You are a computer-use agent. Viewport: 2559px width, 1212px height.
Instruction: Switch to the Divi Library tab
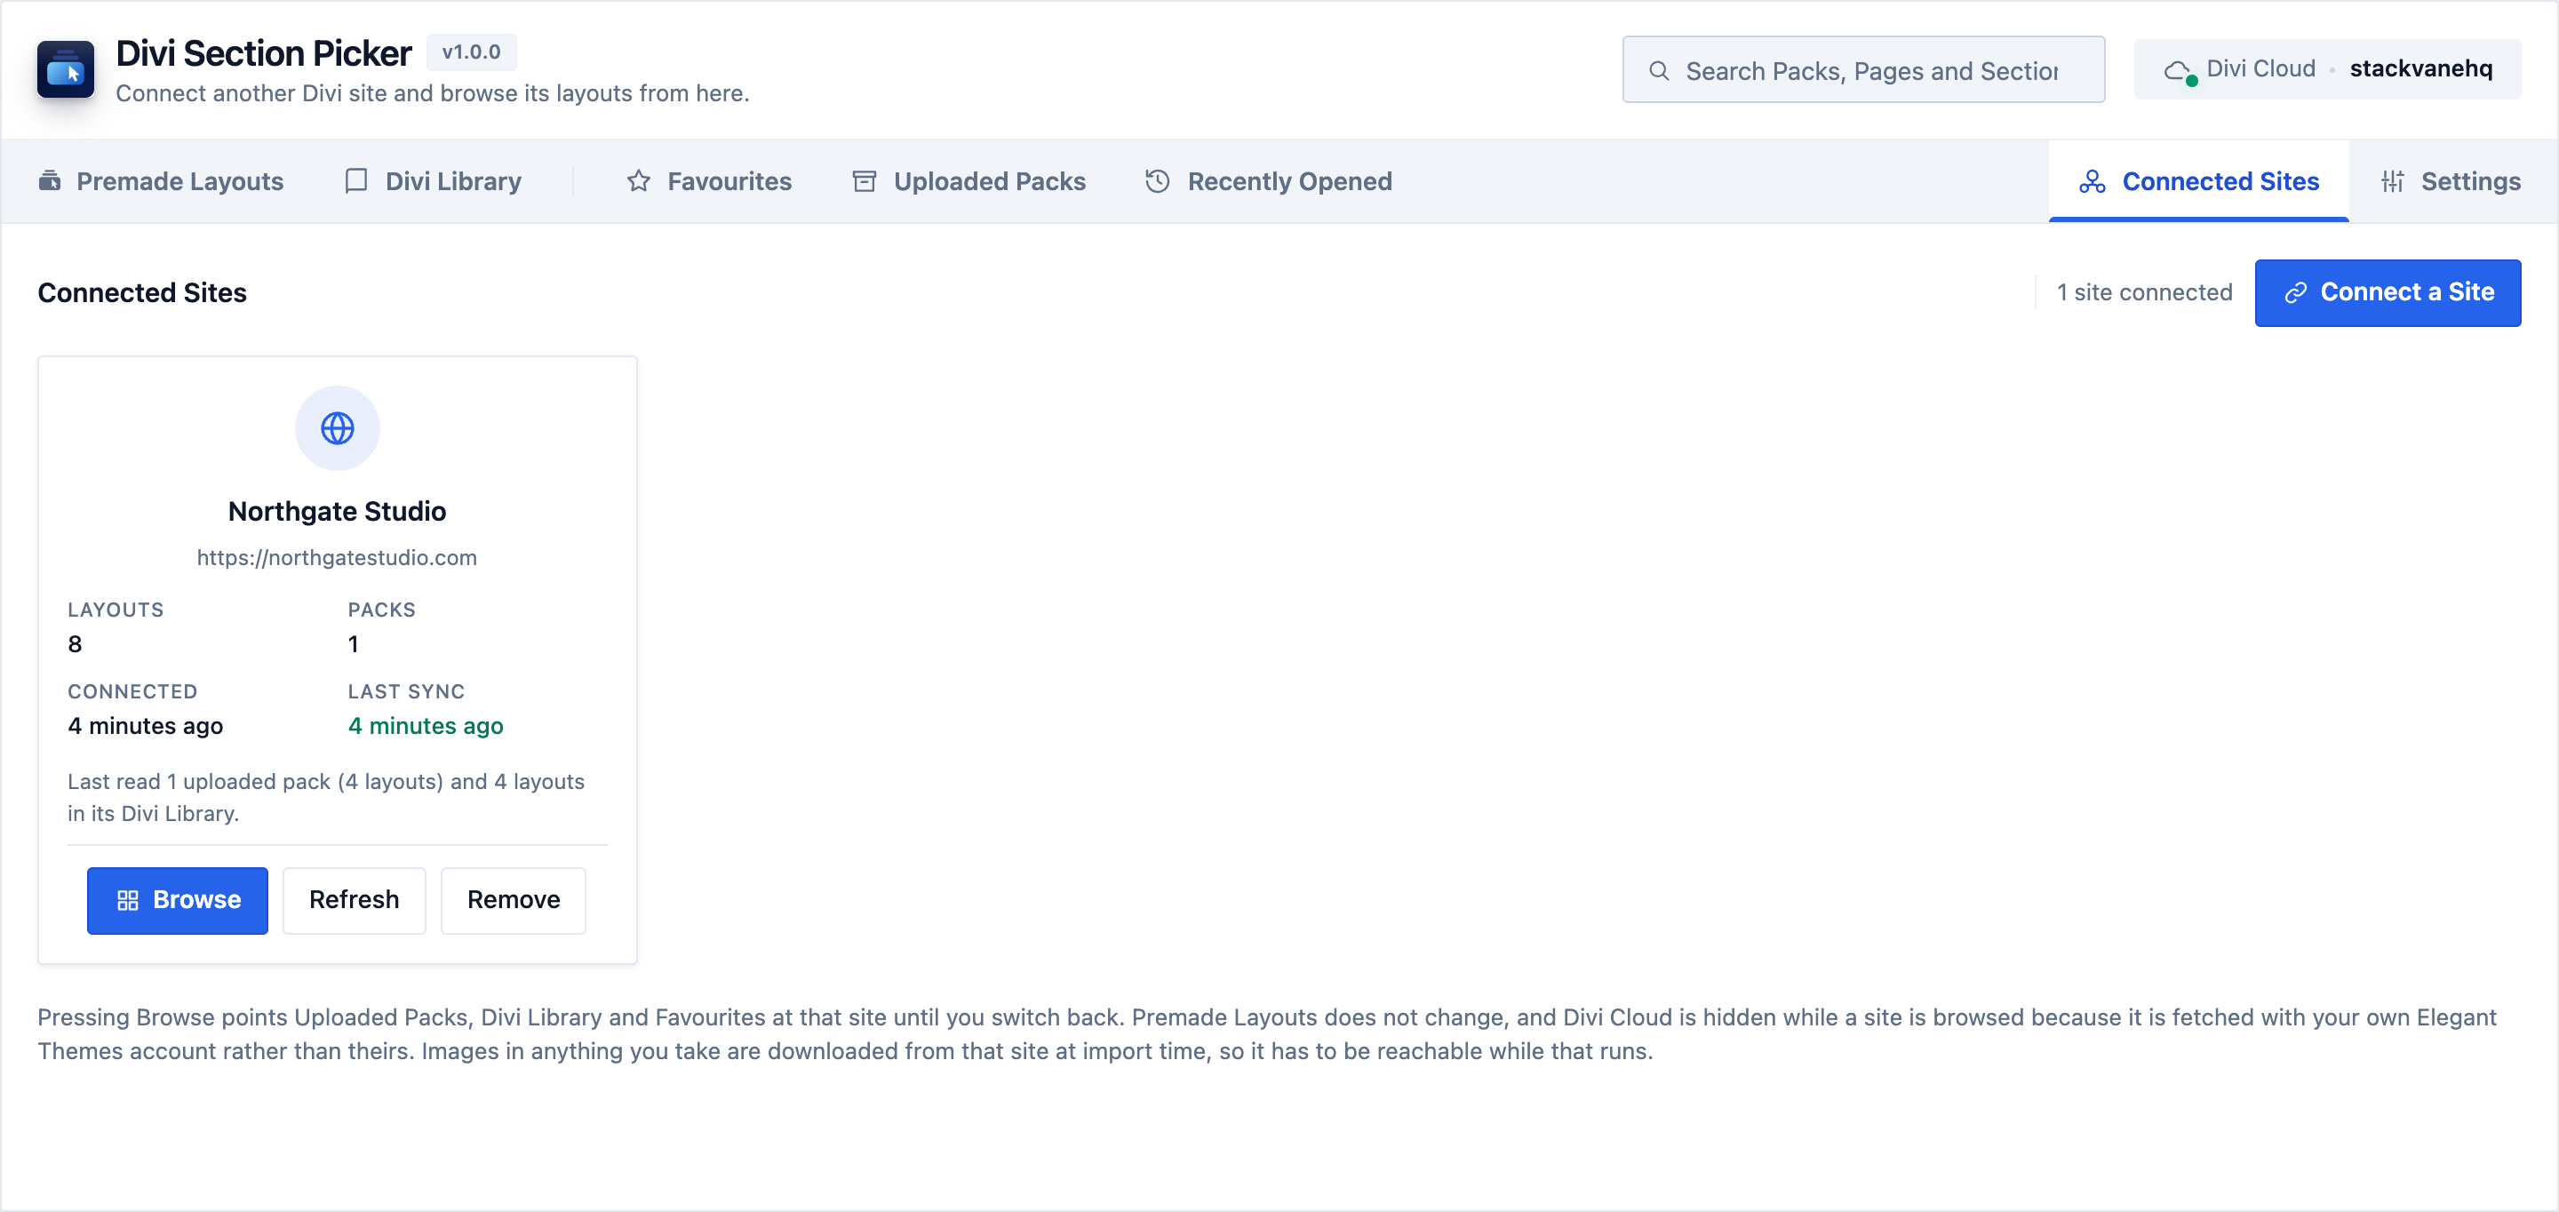432,180
